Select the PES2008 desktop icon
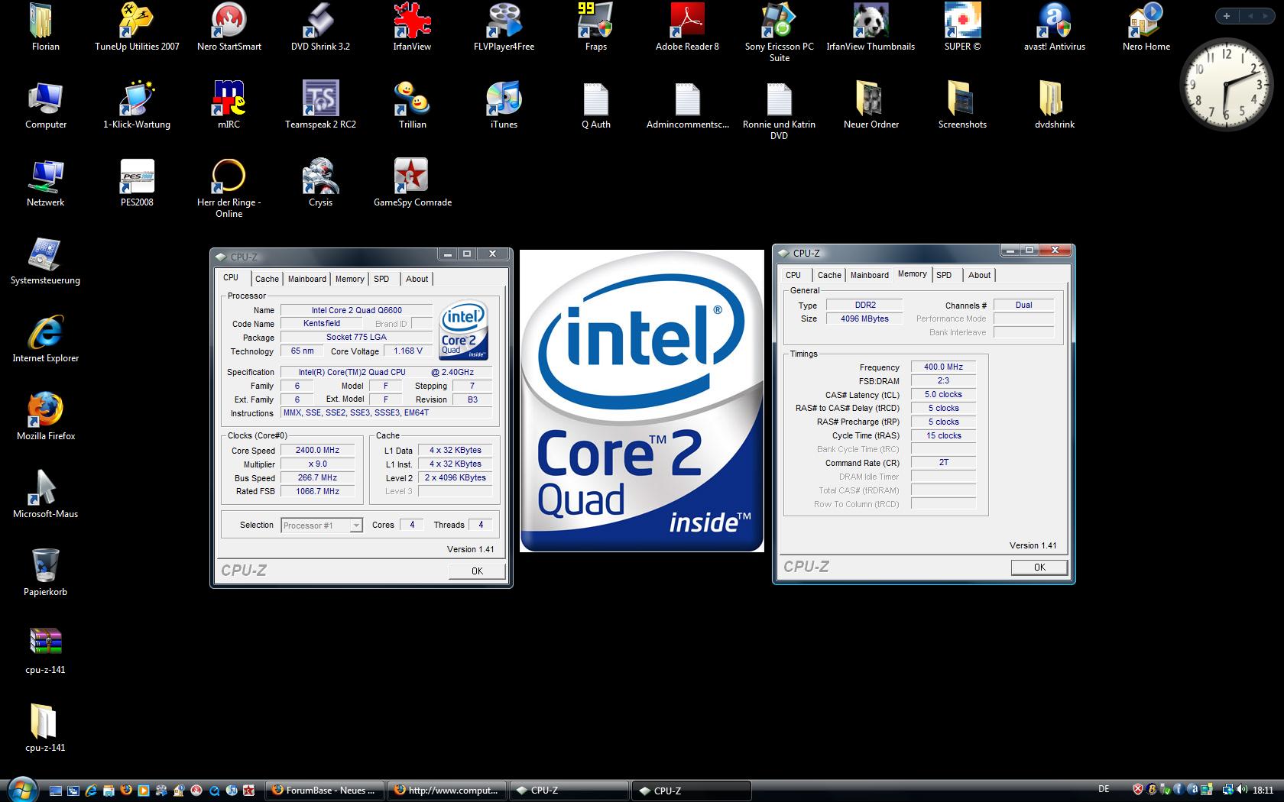The width and height of the screenshot is (1284, 802). (137, 183)
